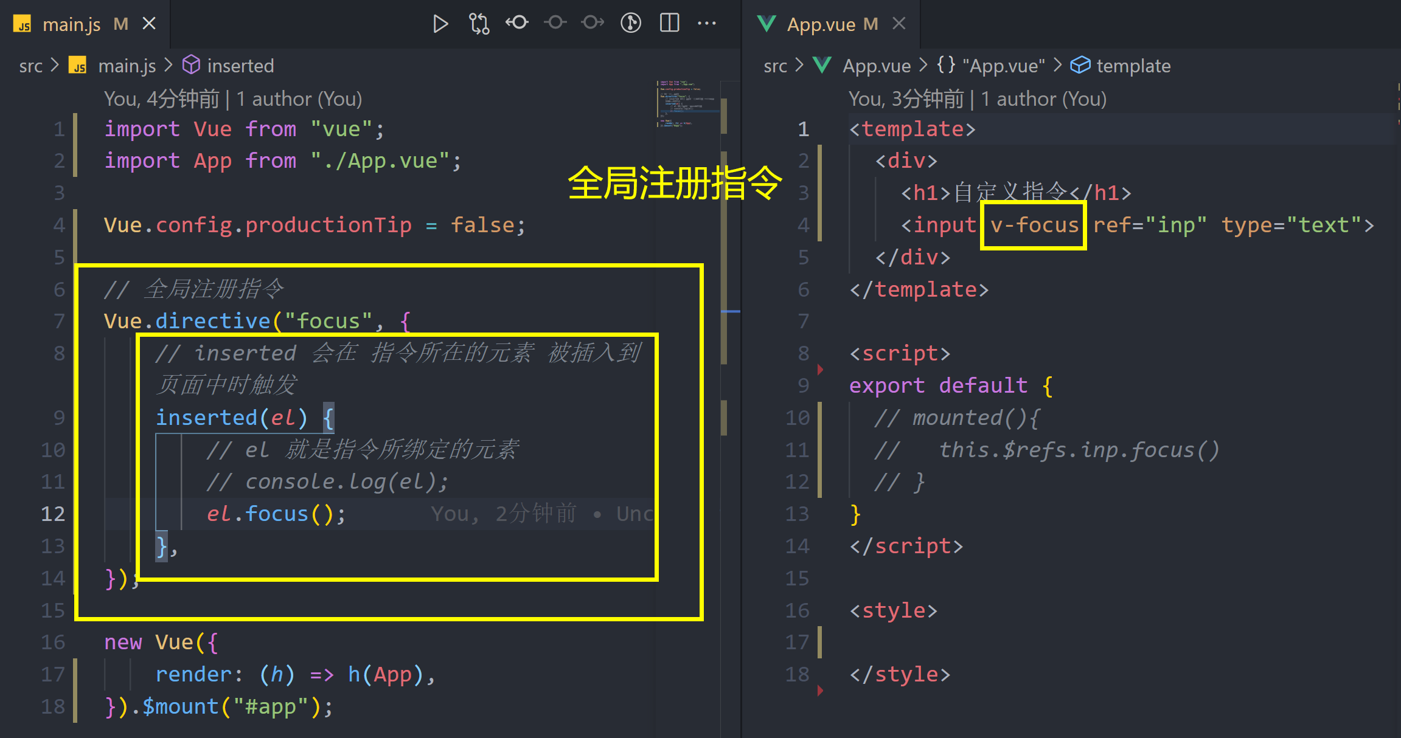Click 'ref="inp"' attribute in input tag
Image resolution: width=1401 pixels, height=738 pixels.
1150,226
